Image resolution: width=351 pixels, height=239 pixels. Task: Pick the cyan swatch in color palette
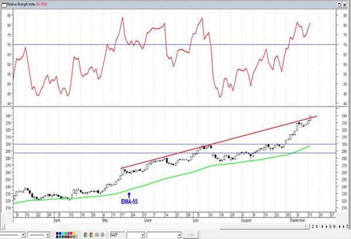63,233
